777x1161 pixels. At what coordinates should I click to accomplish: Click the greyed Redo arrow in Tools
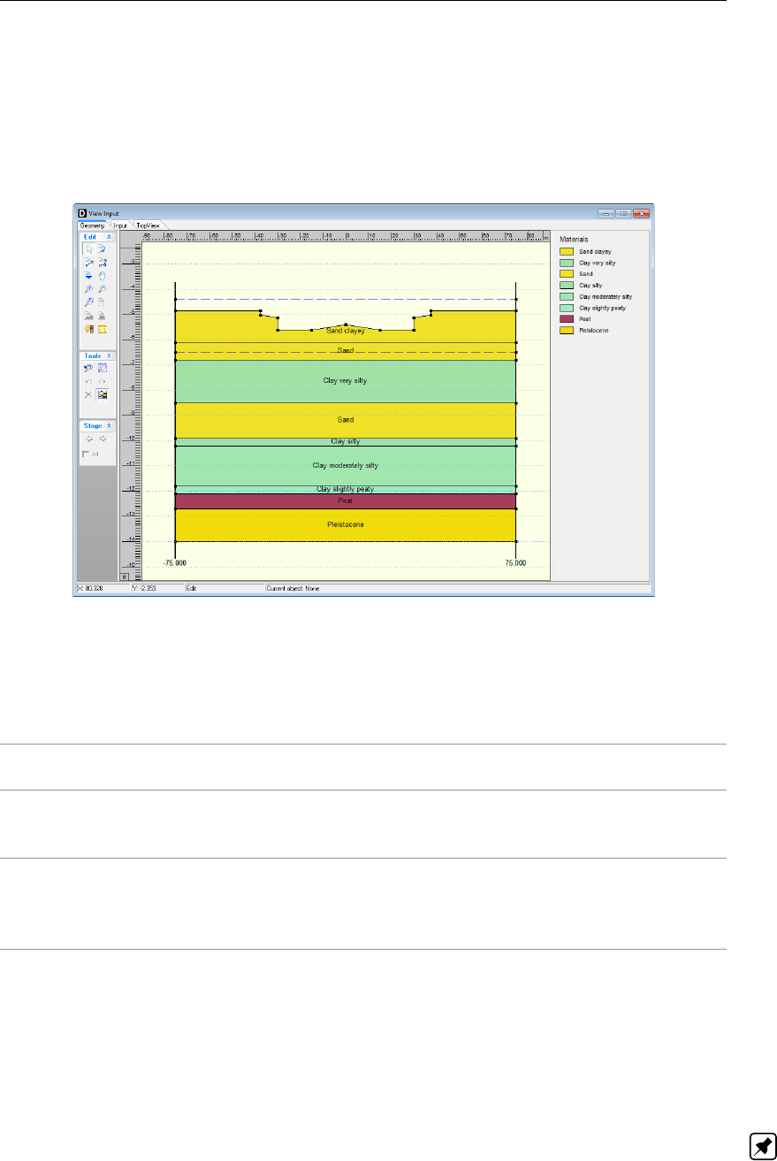102,381
